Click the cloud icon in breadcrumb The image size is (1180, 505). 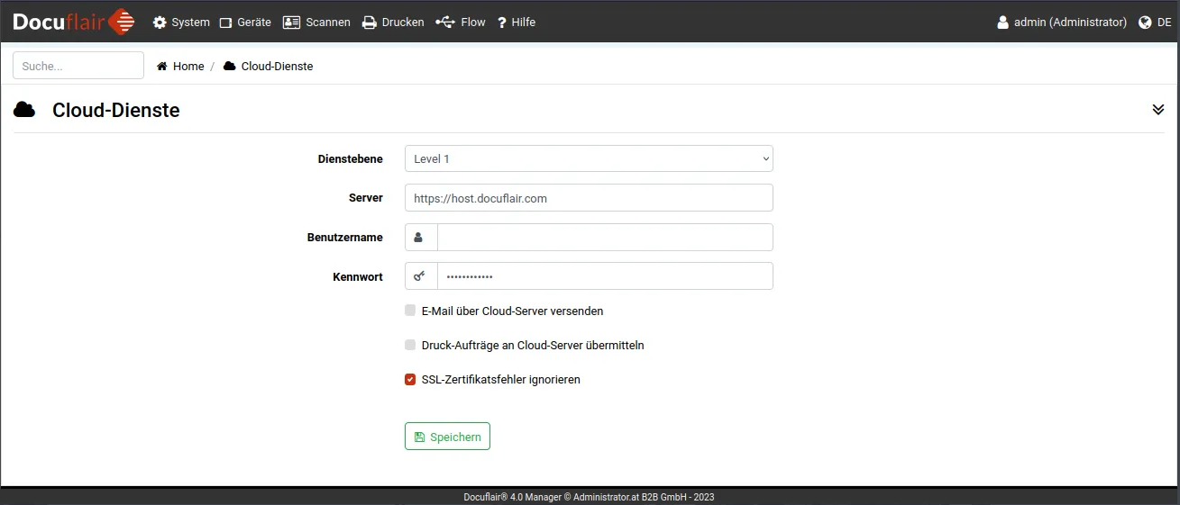(x=229, y=67)
